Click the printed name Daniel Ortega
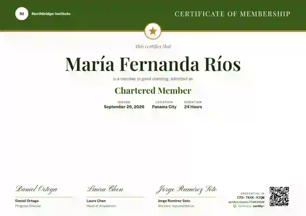The width and height of the screenshot is (306, 216). (27, 201)
